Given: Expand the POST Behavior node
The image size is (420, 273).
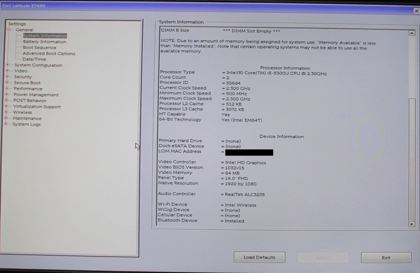Looking at the screenshot, I should coord(7,100).
